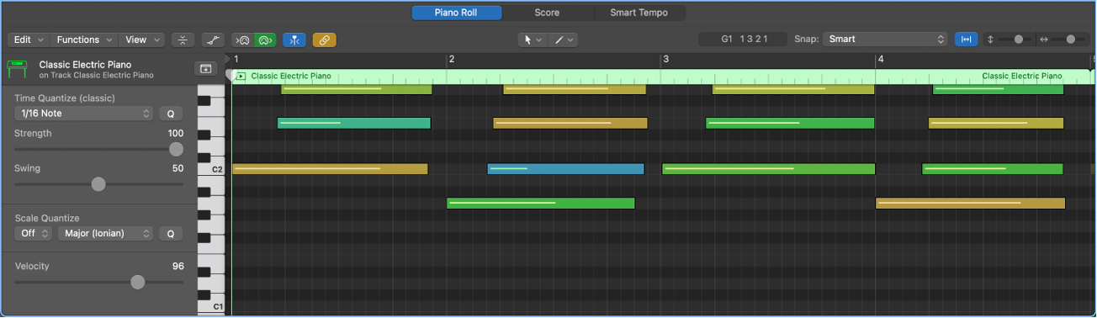Click the Velocity slider knob
1097x318 pixels.
[138, 282]
